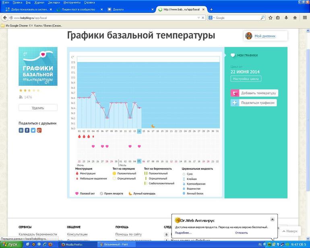Open a new tab with plus button

click(211, 10)
